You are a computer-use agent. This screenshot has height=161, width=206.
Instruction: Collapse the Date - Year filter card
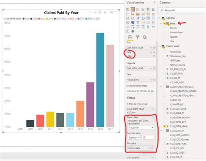(153, 117)
